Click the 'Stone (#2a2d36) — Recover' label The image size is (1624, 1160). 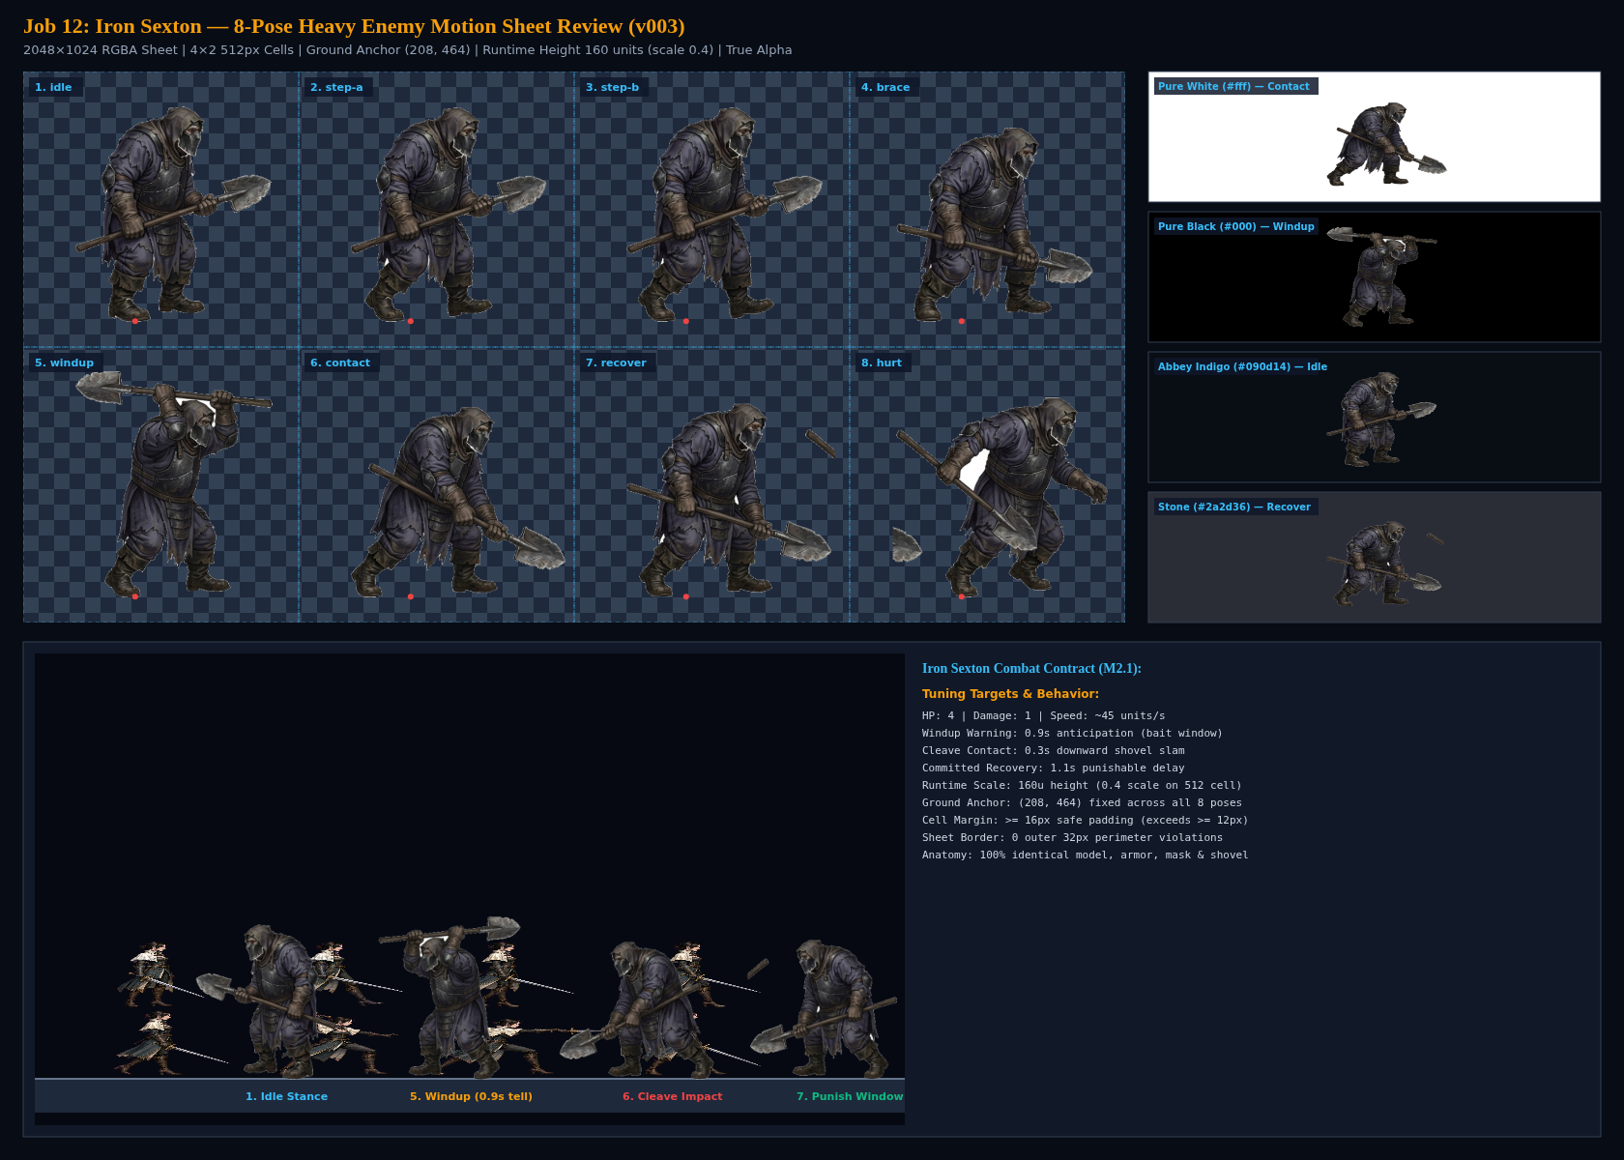point(1234,507)
